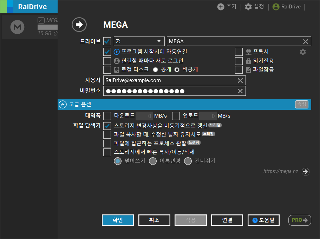Click the 프록시 globe icon
Viewport: 320px width, 239px height.
coord(248,52)
